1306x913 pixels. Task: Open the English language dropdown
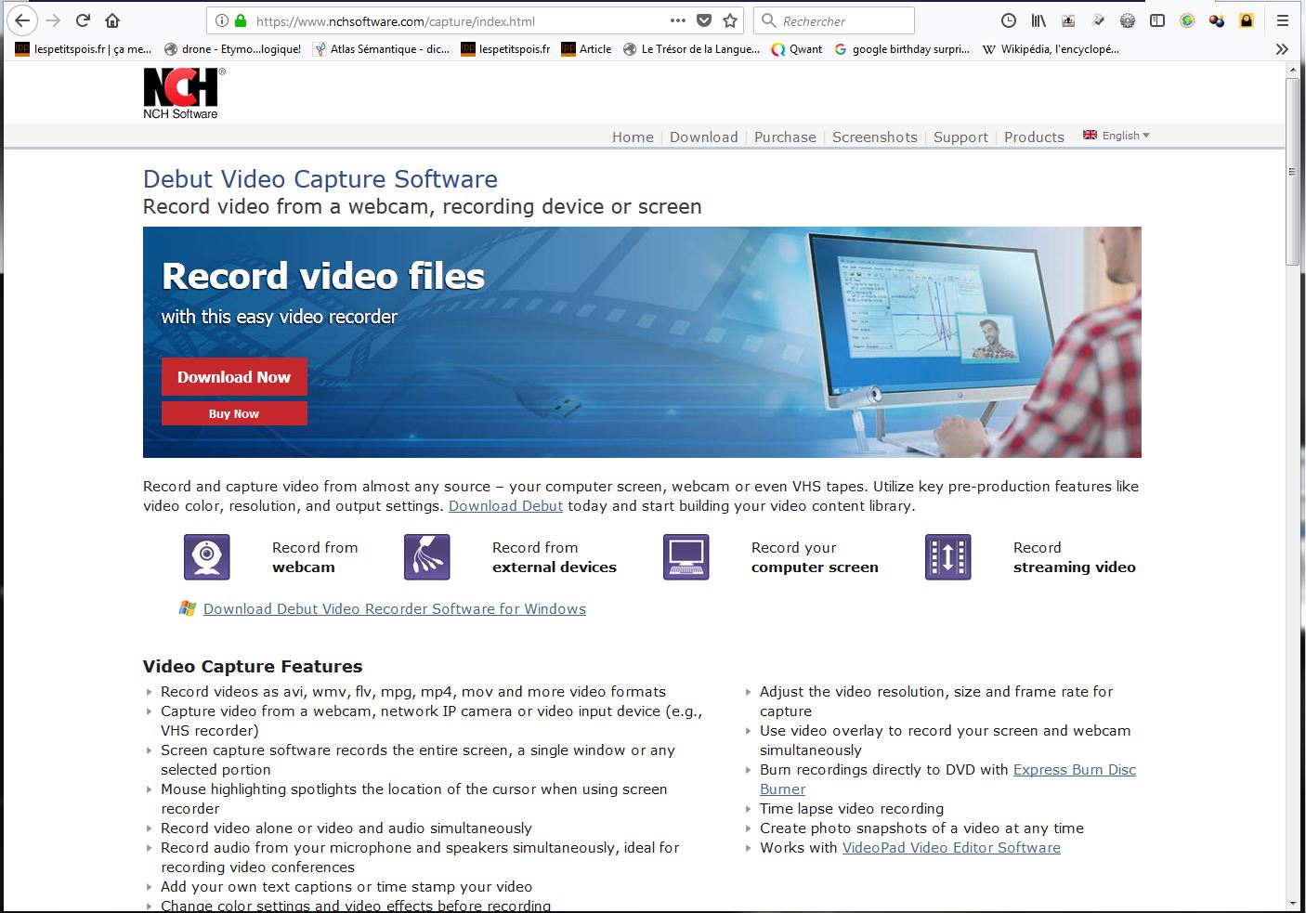coord(1117,136)
